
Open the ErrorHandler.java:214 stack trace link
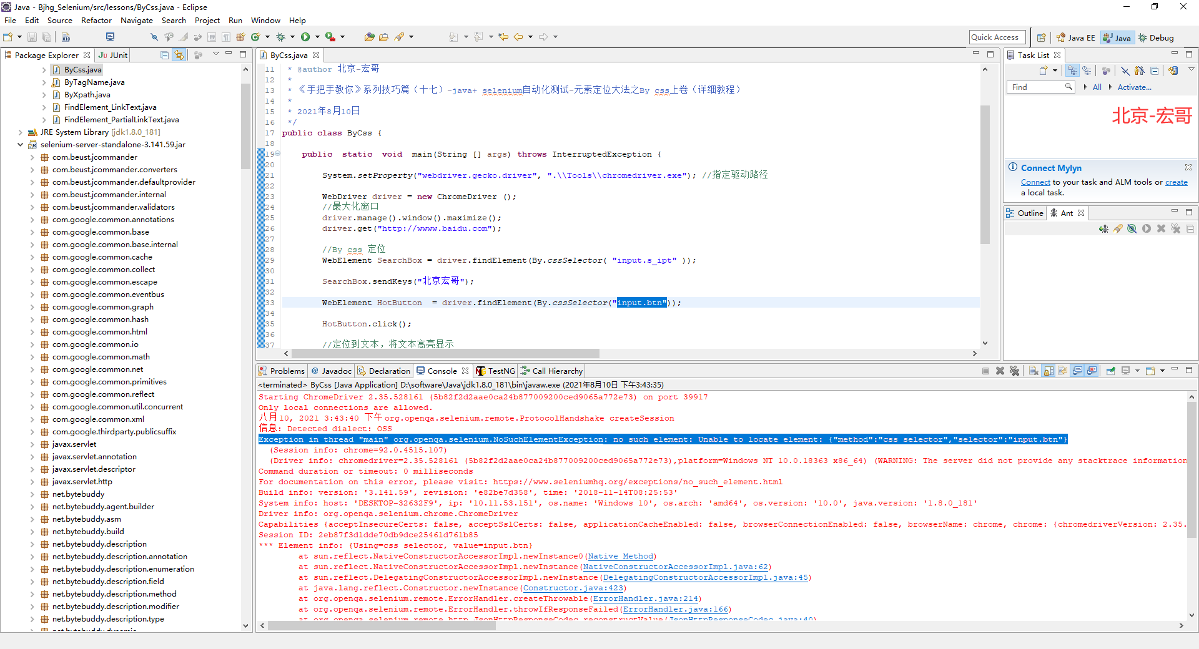coord(646,599)
